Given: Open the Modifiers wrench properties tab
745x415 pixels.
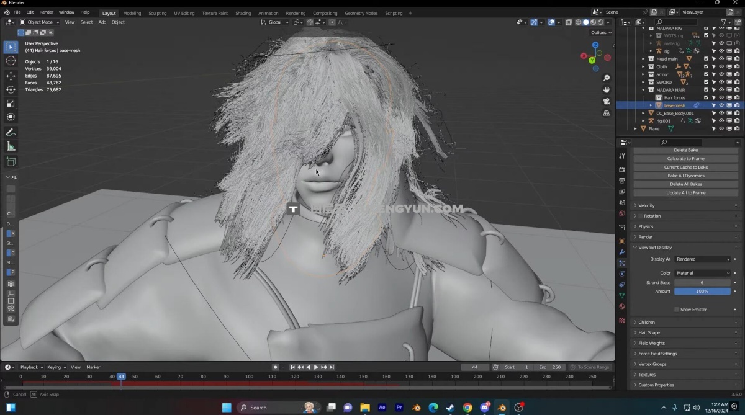Looking at the screenshot, I should 621,252.
